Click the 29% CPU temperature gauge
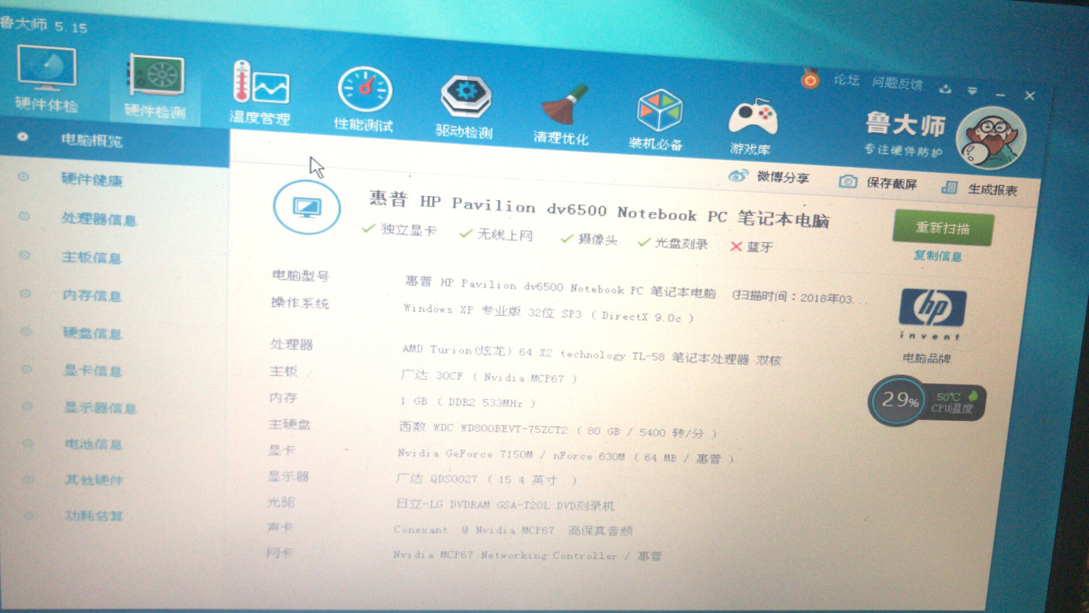The image size is (1089, 613). tap(927, 401)
